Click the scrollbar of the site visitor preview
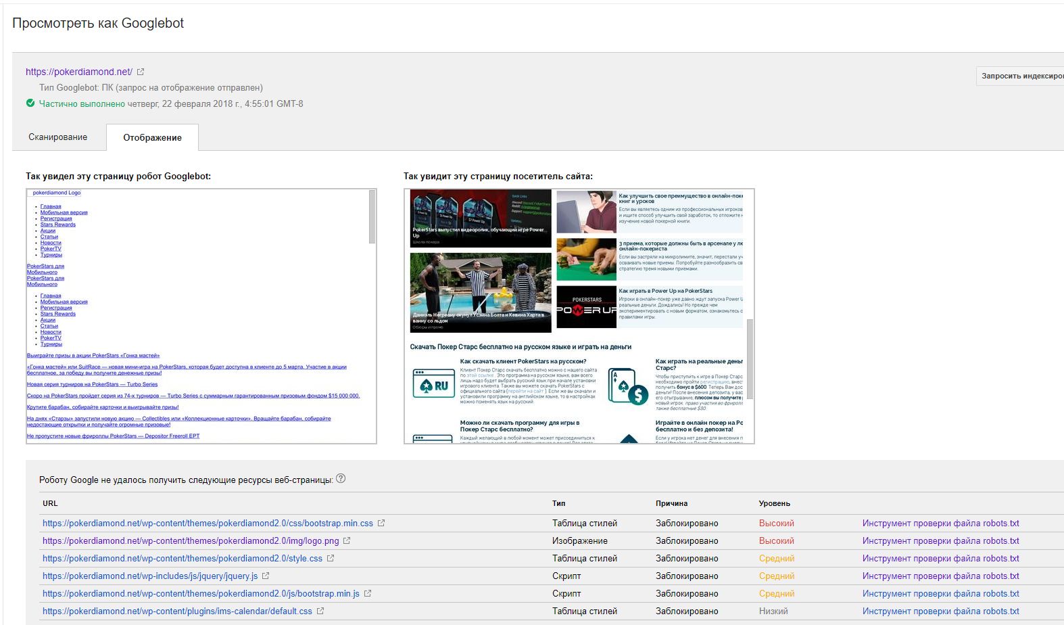 (750, 358)
